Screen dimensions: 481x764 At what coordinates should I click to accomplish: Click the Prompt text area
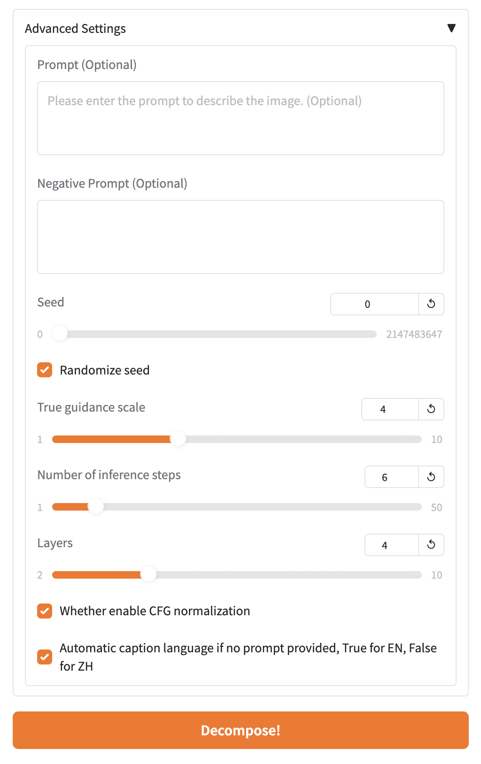click(240, 118)
